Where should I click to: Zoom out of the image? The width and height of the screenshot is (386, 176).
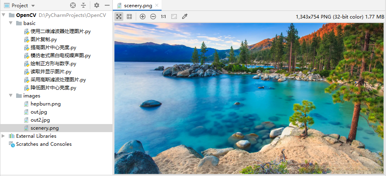click(153, 17)
